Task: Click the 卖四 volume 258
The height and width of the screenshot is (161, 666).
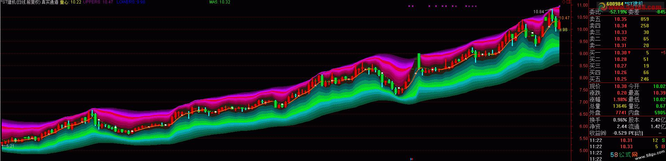Action: [645, 26]
